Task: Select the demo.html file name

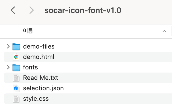Action: point(39,57)
